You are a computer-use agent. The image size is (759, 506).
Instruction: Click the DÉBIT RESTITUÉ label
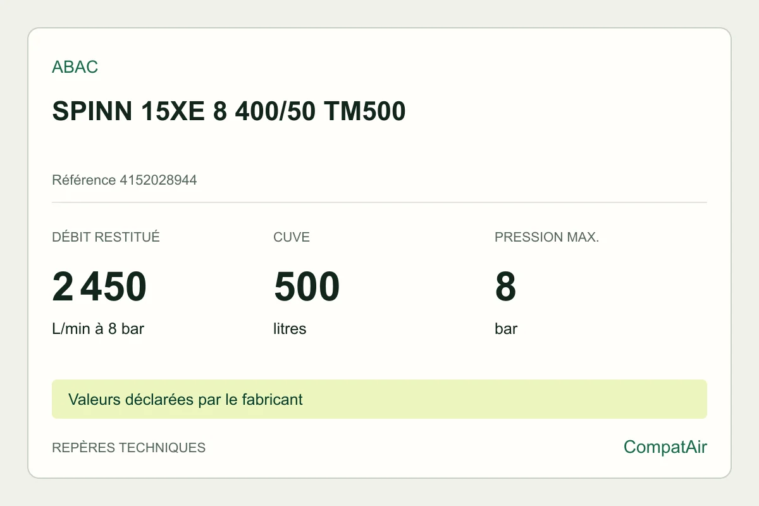[x=106, y=237]
